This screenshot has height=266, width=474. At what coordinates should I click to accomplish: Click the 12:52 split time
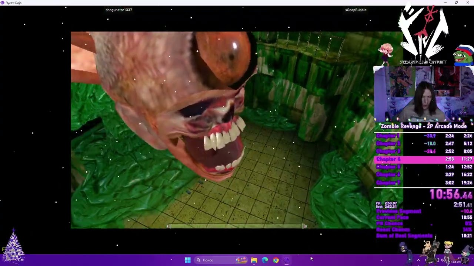click(467, 167)
